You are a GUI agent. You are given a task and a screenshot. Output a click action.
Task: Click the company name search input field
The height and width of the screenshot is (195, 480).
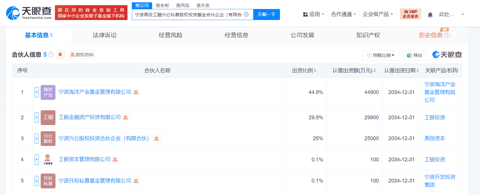pyautogui.click(x=188, y=15)
